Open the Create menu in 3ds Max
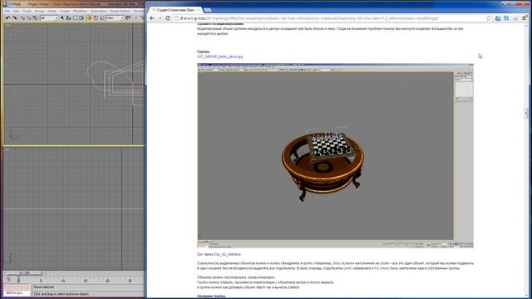This screenshot has width=532, height=299. pyautogui.click(x=65, y=11)
